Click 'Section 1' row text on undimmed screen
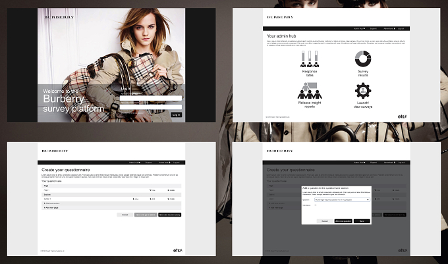448x264 pixels. 47,199
